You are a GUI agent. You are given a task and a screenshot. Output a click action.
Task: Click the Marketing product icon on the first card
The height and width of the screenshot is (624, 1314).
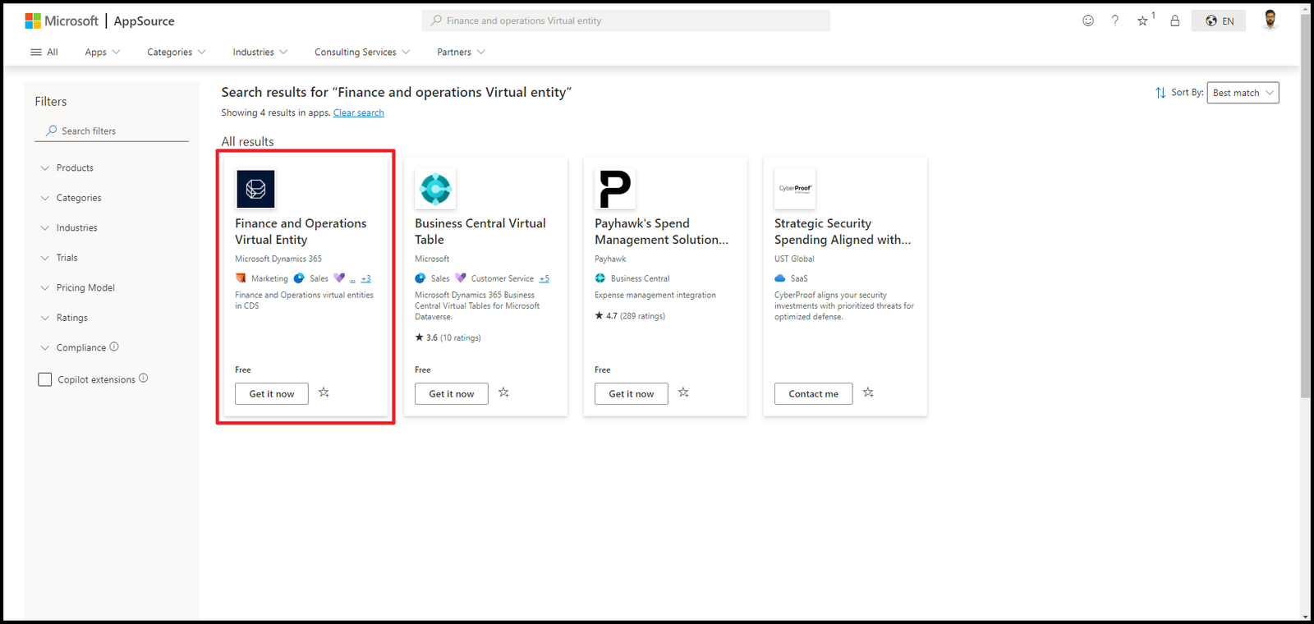coord(241,278)
